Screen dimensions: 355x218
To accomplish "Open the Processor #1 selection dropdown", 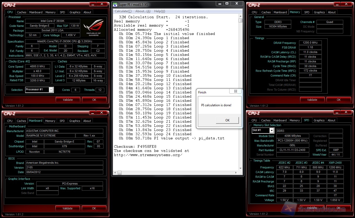I will click(51, 90).
